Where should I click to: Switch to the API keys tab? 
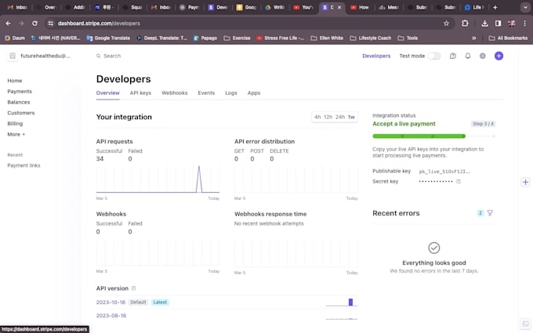click(x=140, y=92)
